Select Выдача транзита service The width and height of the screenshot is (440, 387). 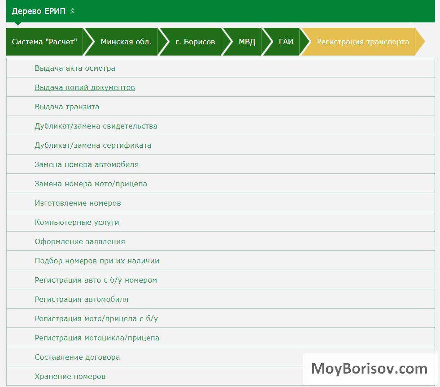pyautogui.click(x=67, y=107)
